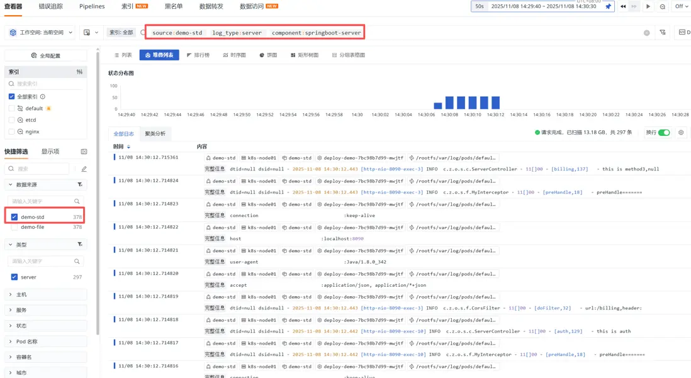Click the source:demo-std filter tag
The image size is (691, 378).
click(177, 33)
